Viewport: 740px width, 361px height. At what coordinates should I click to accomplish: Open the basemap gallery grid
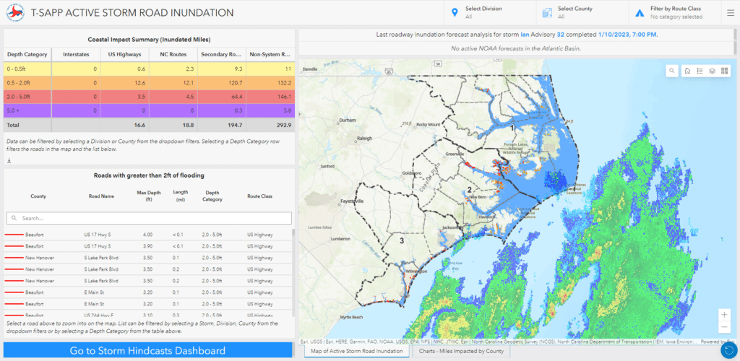[x=725, y=71]
